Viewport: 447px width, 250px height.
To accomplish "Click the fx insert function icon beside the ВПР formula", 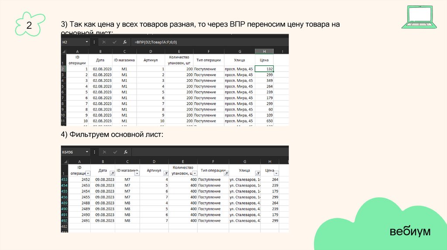I will [124, 42].
